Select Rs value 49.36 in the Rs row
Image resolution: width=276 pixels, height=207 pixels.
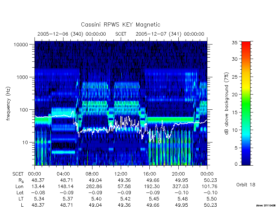[x=124, y=180]
